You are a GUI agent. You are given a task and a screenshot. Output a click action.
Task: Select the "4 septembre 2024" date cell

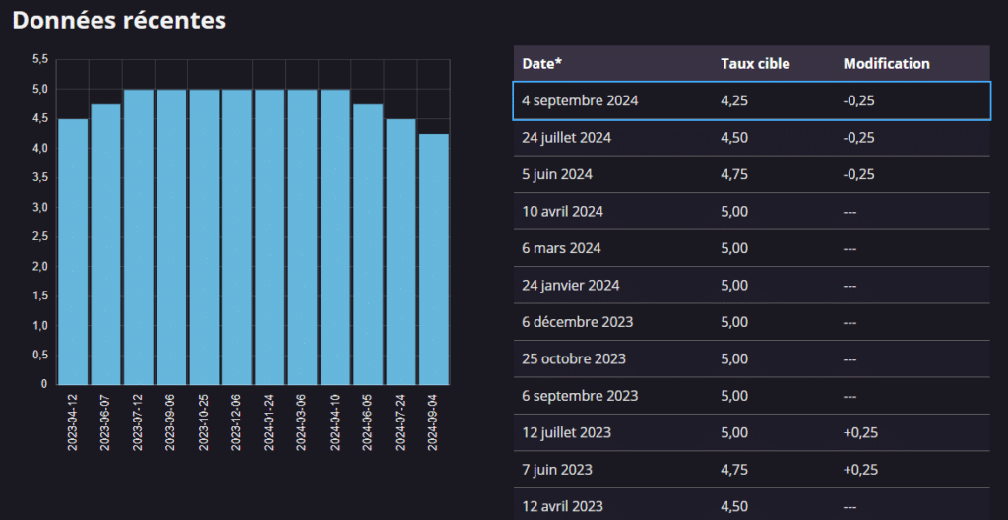click(x=580, y=100)
